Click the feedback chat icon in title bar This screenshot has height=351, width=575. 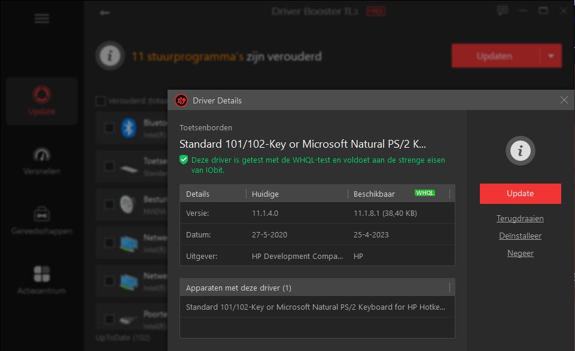503,11
